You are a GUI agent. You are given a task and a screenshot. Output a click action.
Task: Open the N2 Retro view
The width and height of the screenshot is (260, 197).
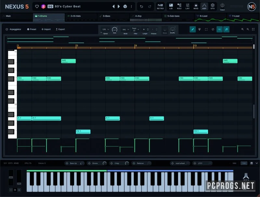[160, 6]
